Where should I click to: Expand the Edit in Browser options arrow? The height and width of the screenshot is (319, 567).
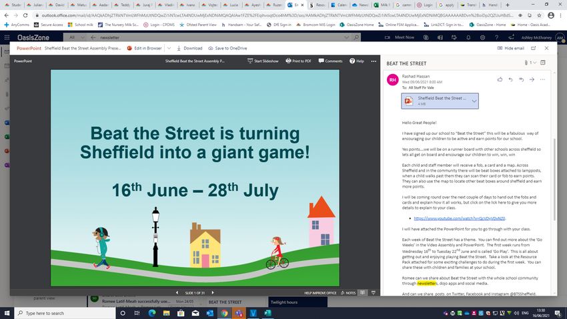tap(169, 48)
